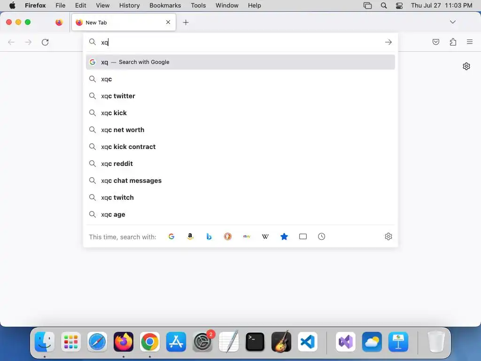Image resolution: width=481 pixels, height=361 pixels.
Task: Select 'xq — Search with Google' row
Action: click(x=240, y=62)
